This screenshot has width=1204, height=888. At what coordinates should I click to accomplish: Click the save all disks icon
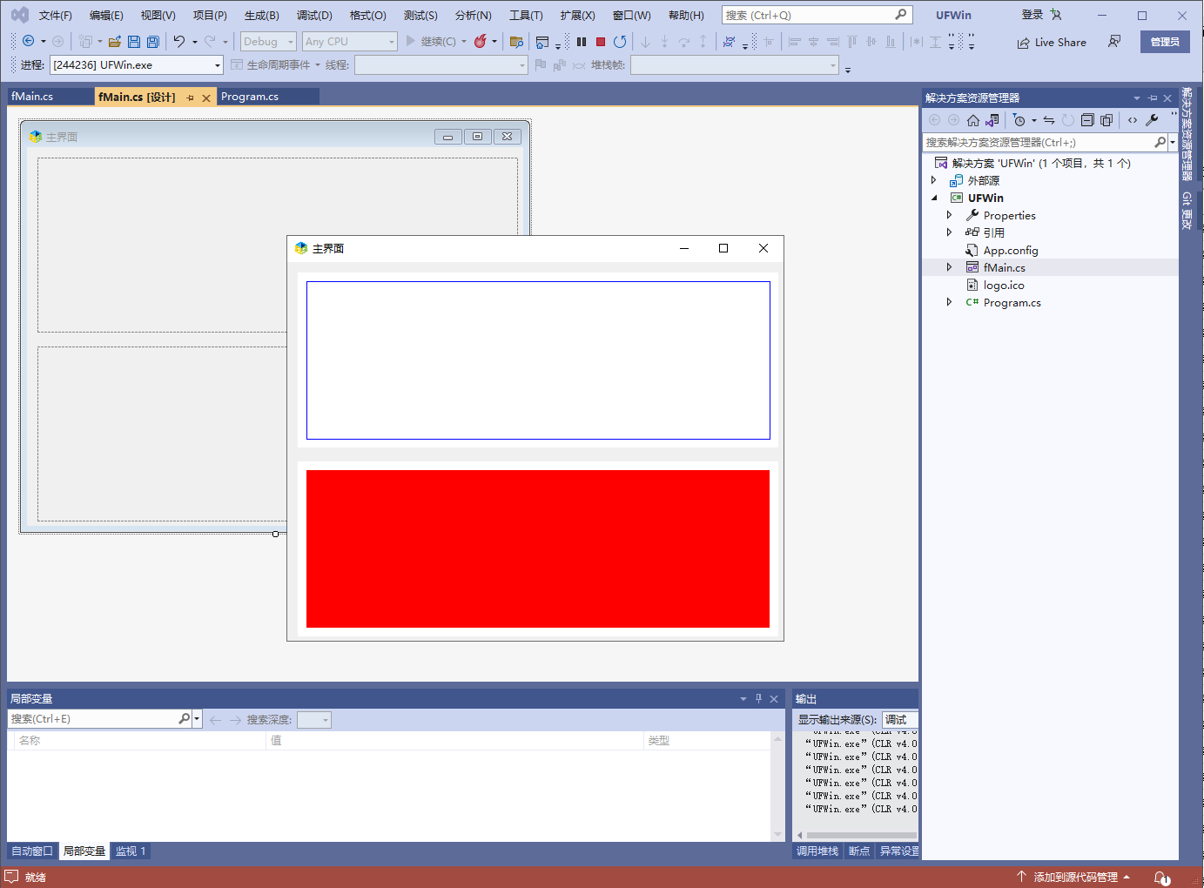coord(153,41)
